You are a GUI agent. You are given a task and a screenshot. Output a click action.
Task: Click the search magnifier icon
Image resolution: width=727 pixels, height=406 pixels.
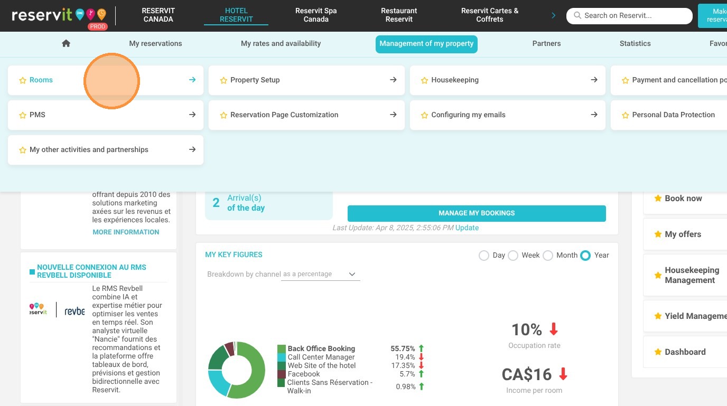(x=577, y=16)
